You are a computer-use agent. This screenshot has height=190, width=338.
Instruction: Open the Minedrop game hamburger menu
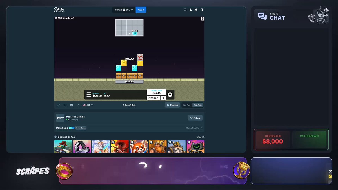pyautogui.click(x=89, y=95)
